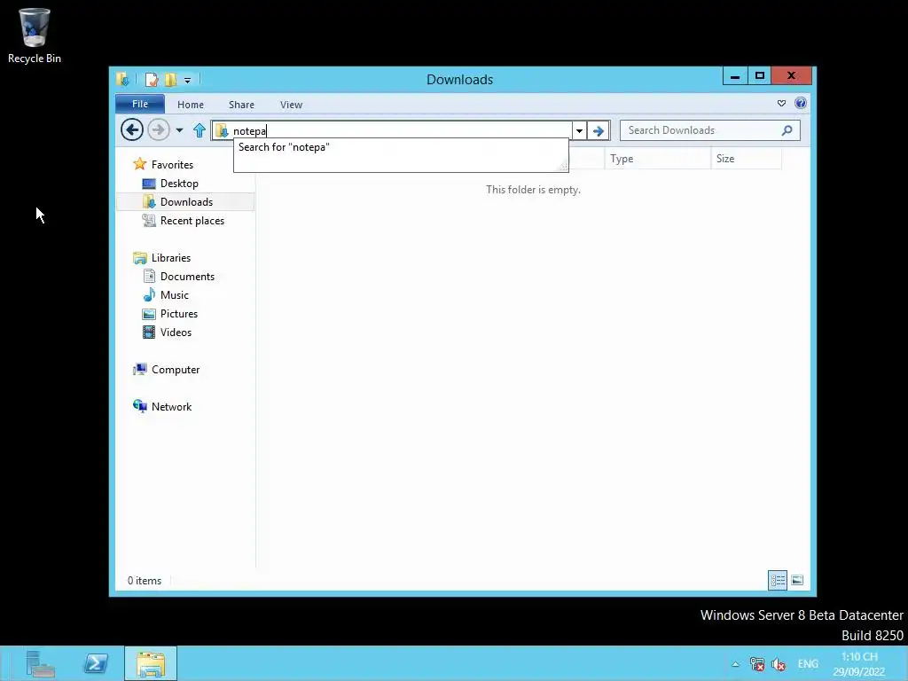Open the Pictures library
908x681 pixels.
coord(171,313)
